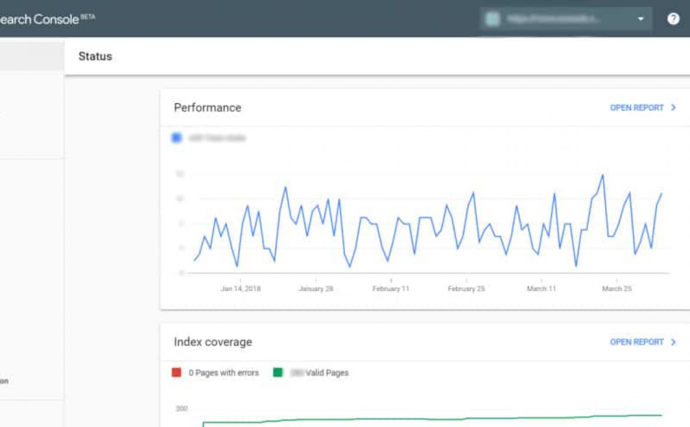Click the red Pages with errors swatch
The height and width of the screenshot is (427, 690).
[x=176, y=373]
